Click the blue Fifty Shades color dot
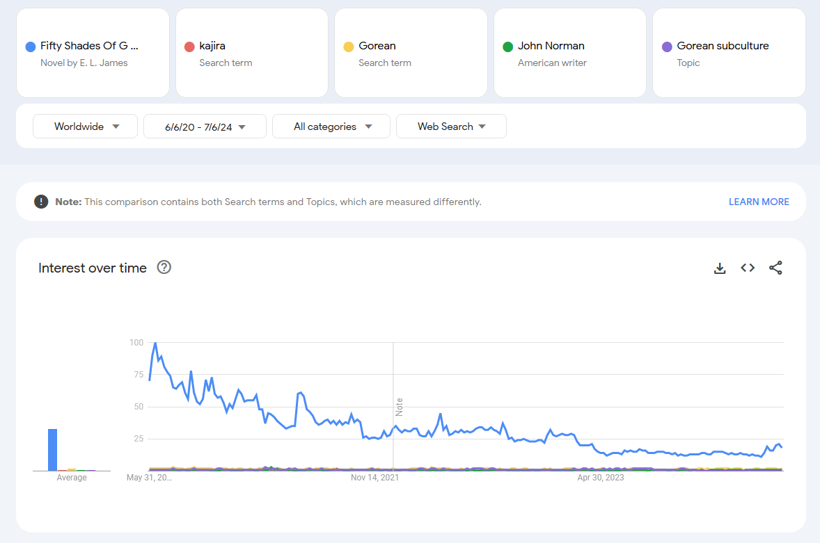820x543 pixels. tap(31, 47)
